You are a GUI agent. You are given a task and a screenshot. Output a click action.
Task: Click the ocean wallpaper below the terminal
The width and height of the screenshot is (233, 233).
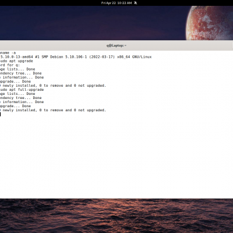(x=116, y=216)
